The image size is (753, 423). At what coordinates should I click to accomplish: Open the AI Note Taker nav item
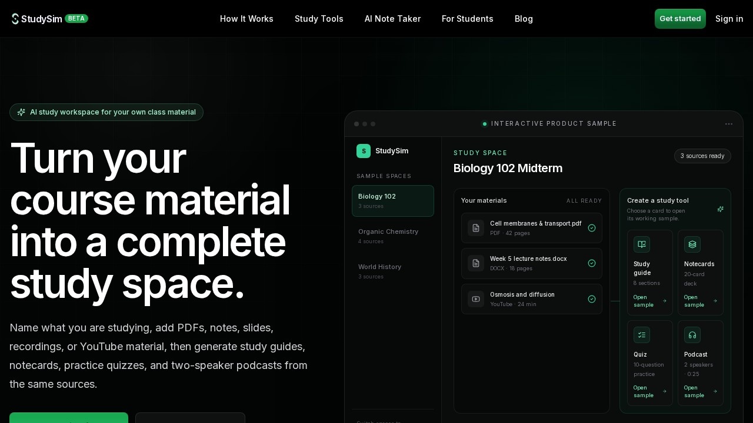click(392, 19)
